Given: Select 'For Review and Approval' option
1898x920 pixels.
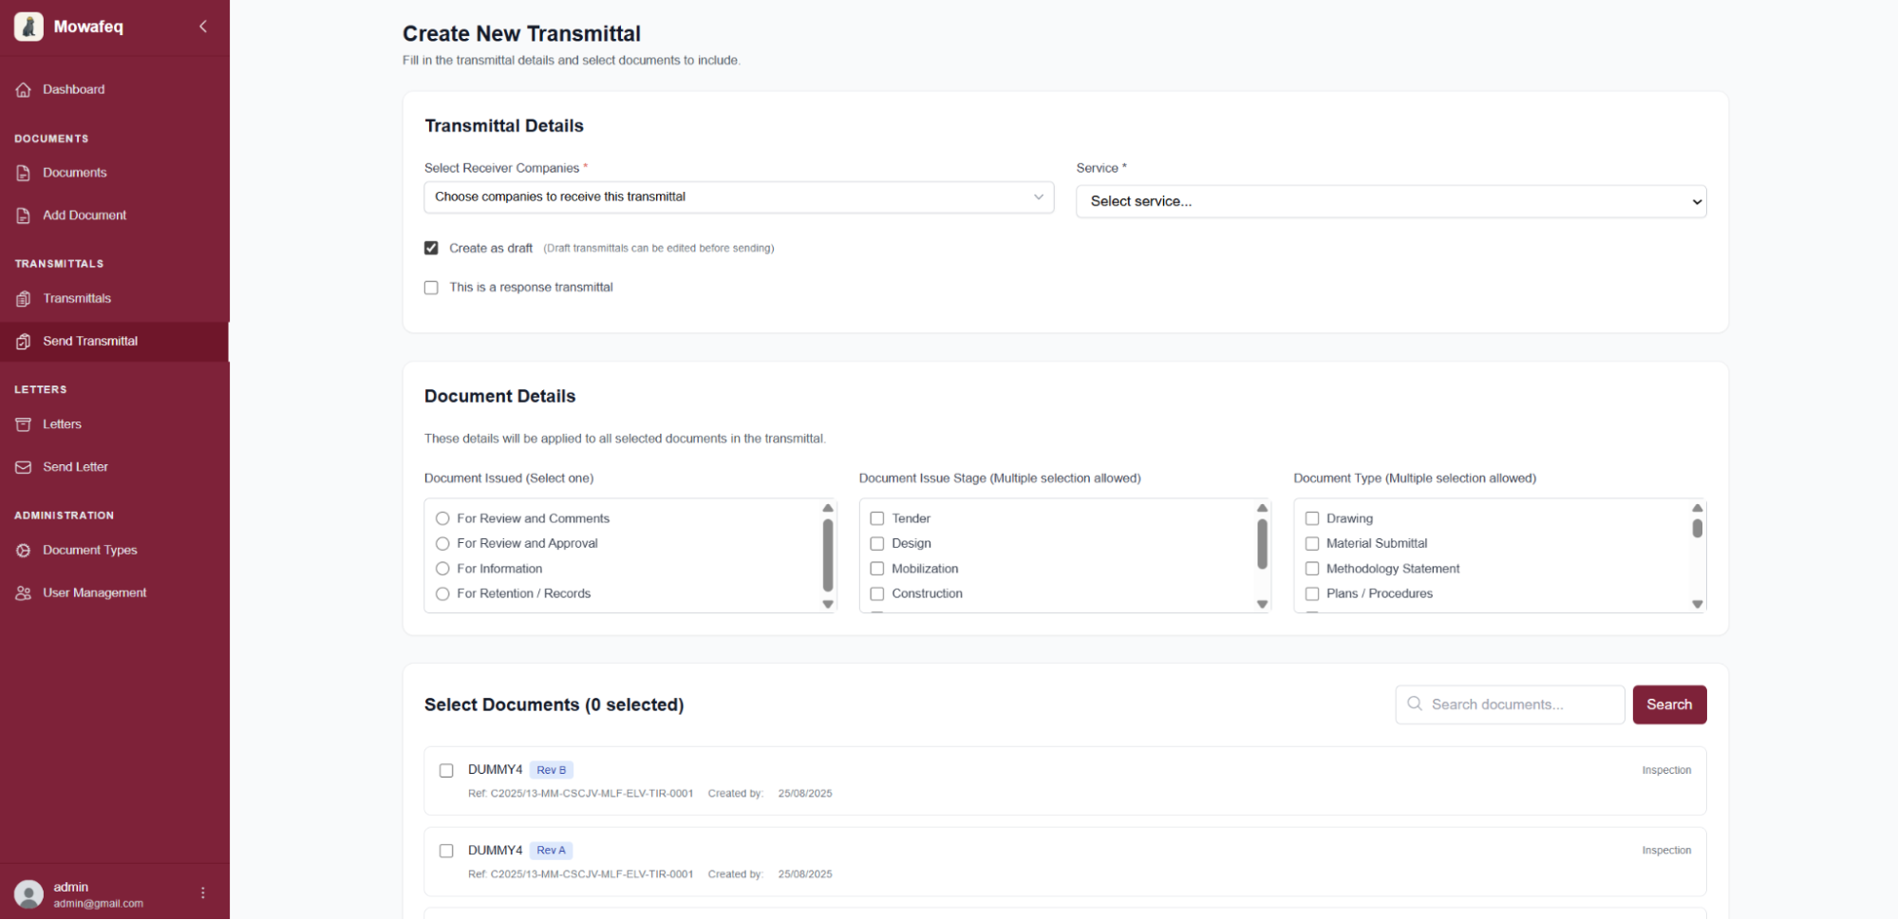Looking at the screenshot, I should pyautogui.click(x=442, y=543).
